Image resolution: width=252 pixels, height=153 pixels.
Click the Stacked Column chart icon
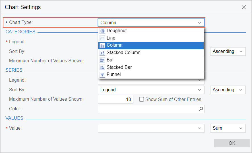102,53
